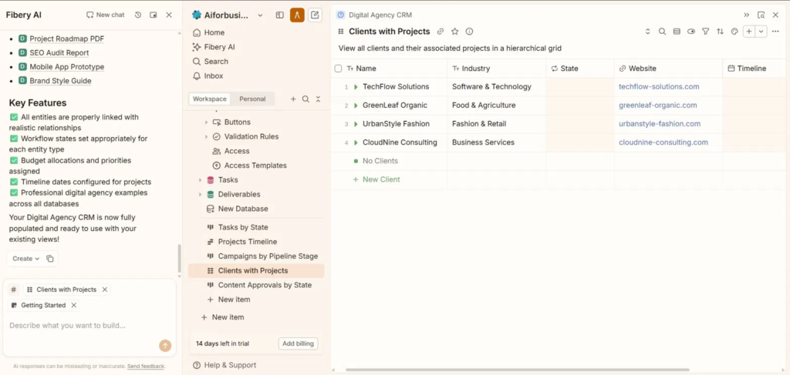Open the Create dropdown in chat

tap(25, 259)
